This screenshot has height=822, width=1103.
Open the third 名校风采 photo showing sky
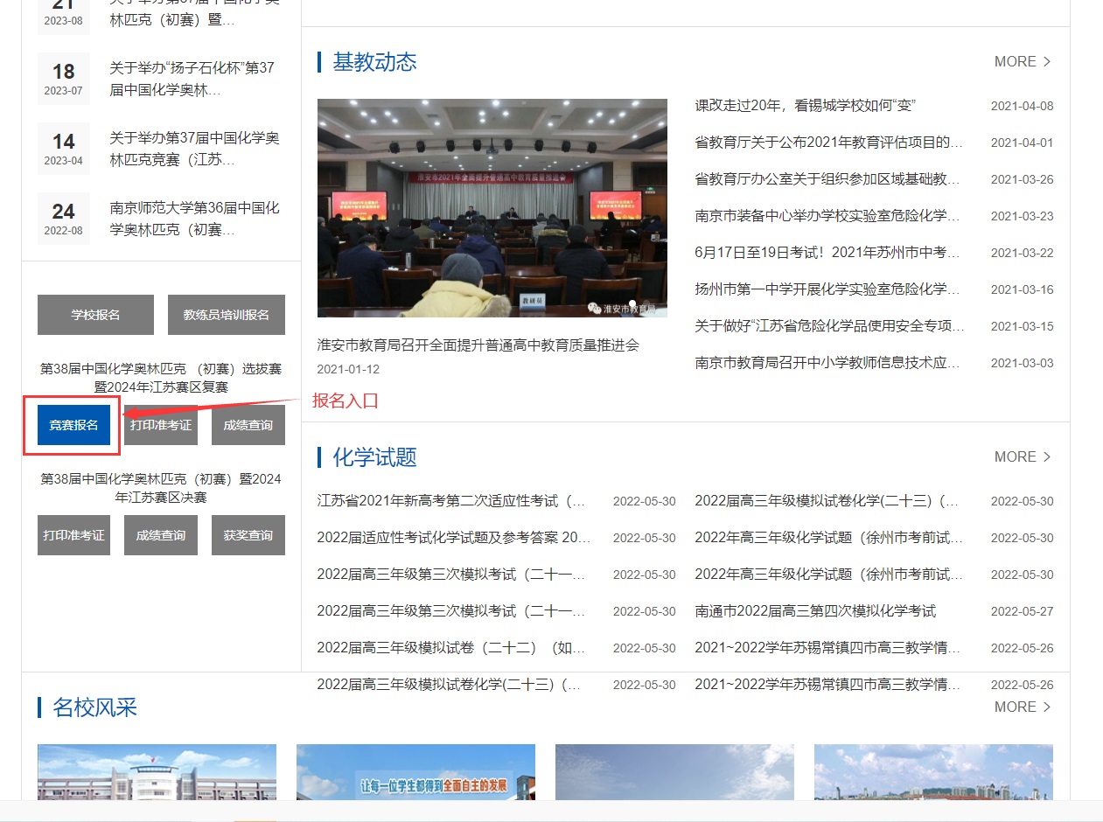pos(674,772)
